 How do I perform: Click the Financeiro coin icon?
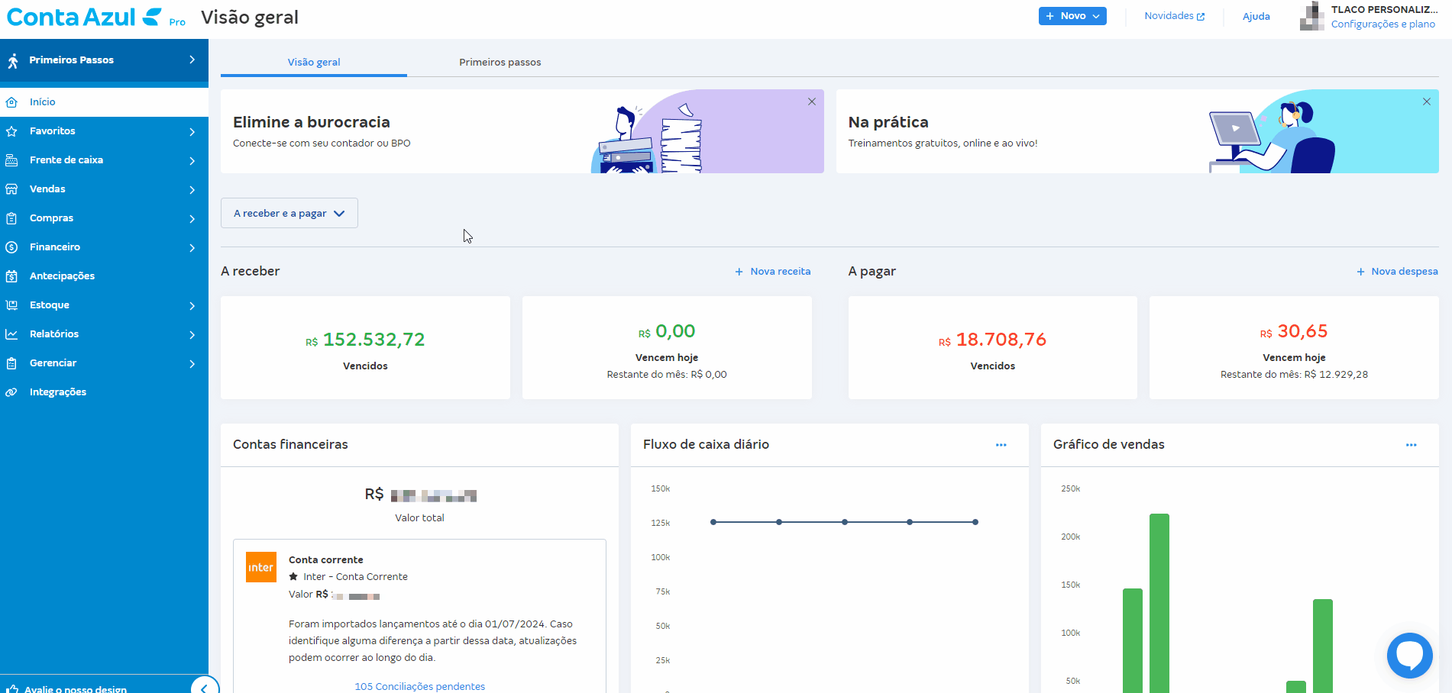point(11,247)
